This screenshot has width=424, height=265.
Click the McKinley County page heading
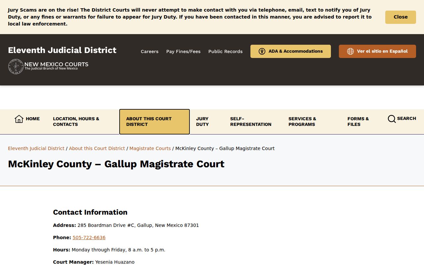[x=116, y=164]
